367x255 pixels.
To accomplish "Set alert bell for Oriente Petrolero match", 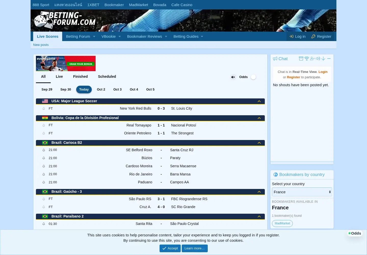I will [x=44, y=133].
